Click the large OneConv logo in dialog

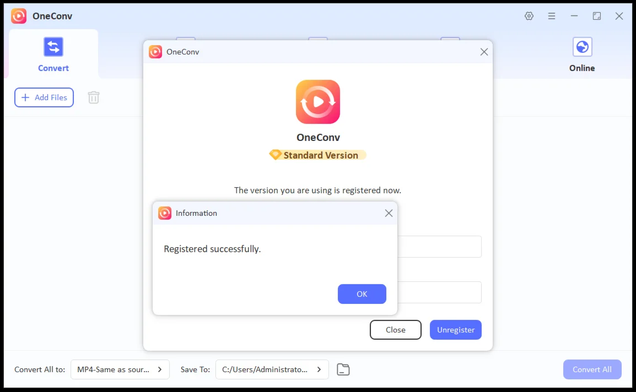click(318, 102)
